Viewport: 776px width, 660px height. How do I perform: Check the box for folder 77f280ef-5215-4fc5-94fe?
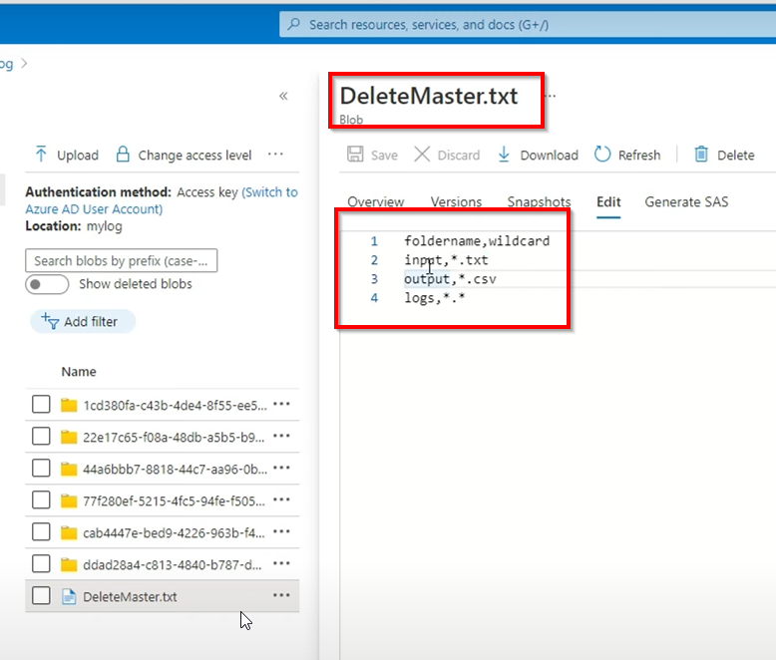(41, 500)
